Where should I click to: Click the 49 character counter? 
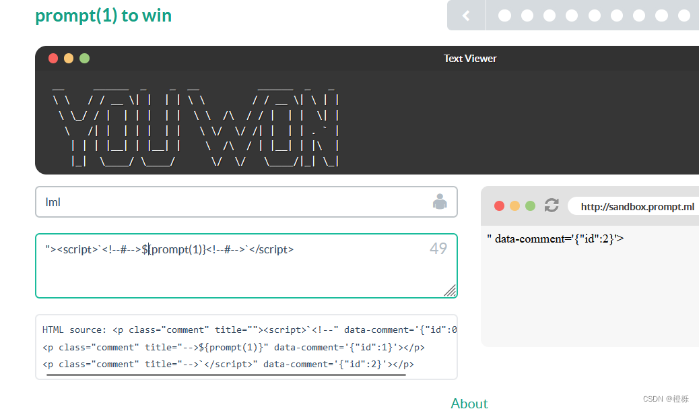click(438, 249)
